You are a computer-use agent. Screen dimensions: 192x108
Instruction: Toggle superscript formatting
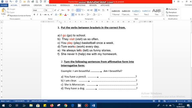[52, 15]
